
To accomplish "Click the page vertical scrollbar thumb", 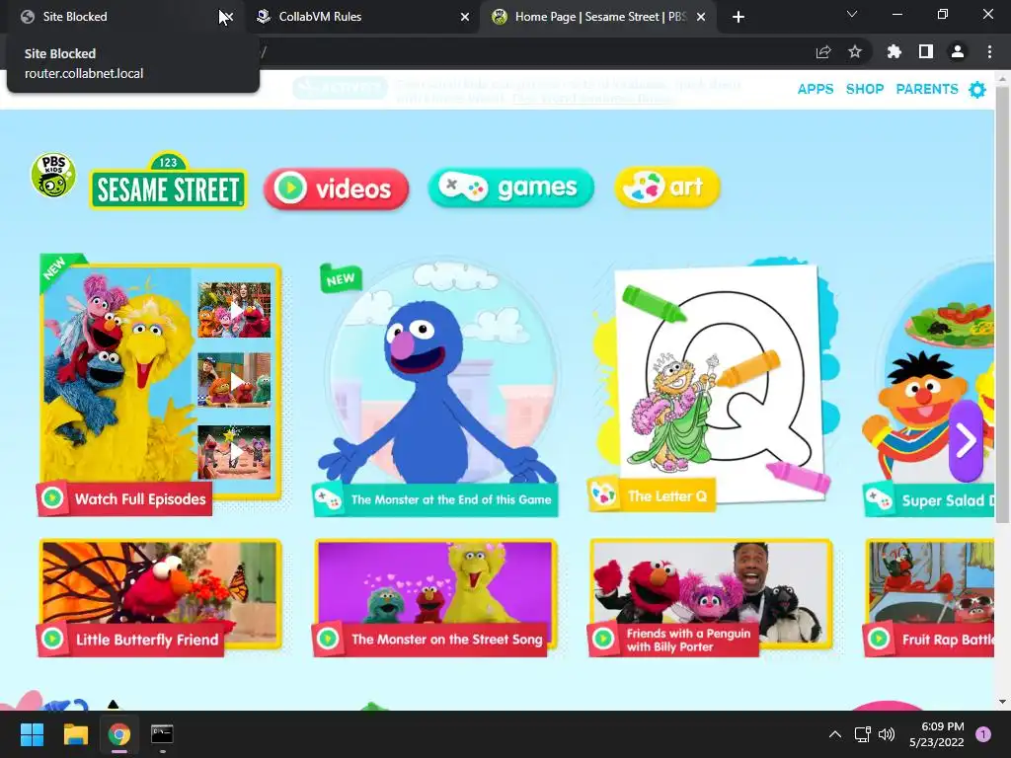I will point(1002,303).
